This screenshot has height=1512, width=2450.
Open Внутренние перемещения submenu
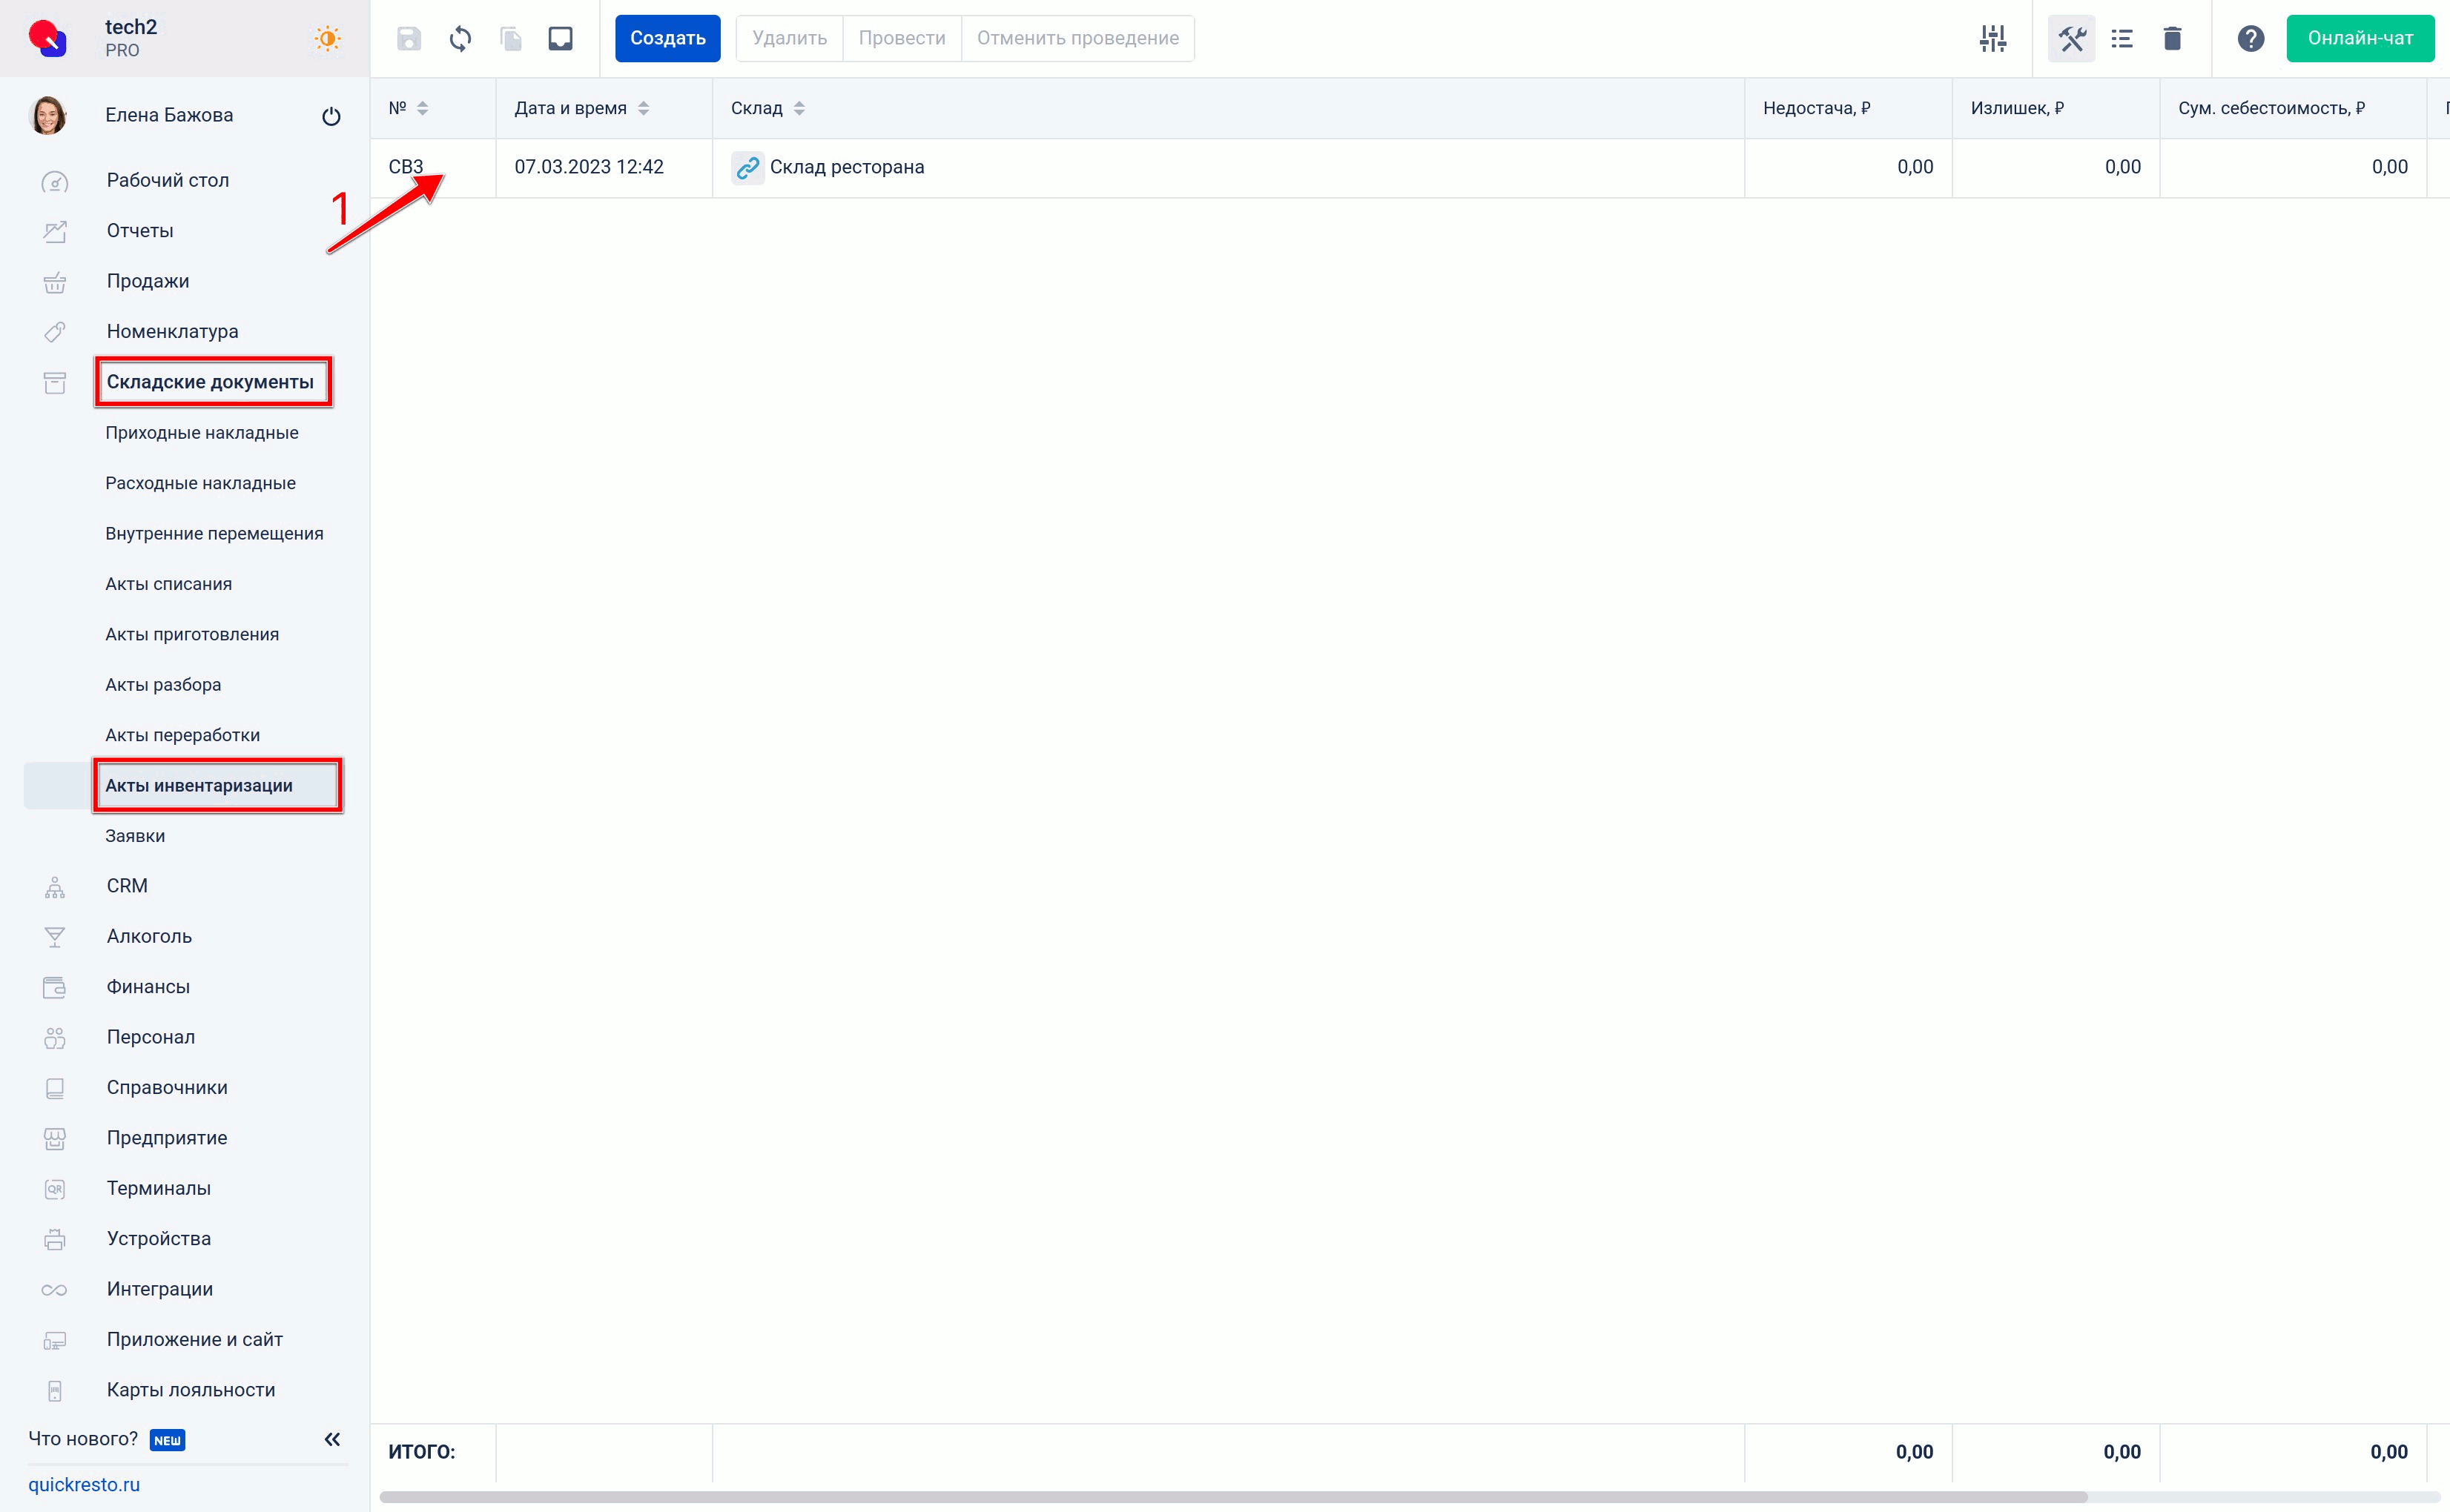point(214,534)
